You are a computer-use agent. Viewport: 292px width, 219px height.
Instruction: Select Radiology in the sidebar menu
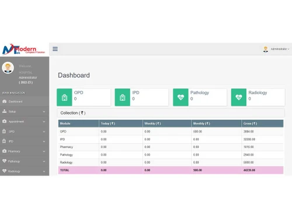click(x=25, y=171)
